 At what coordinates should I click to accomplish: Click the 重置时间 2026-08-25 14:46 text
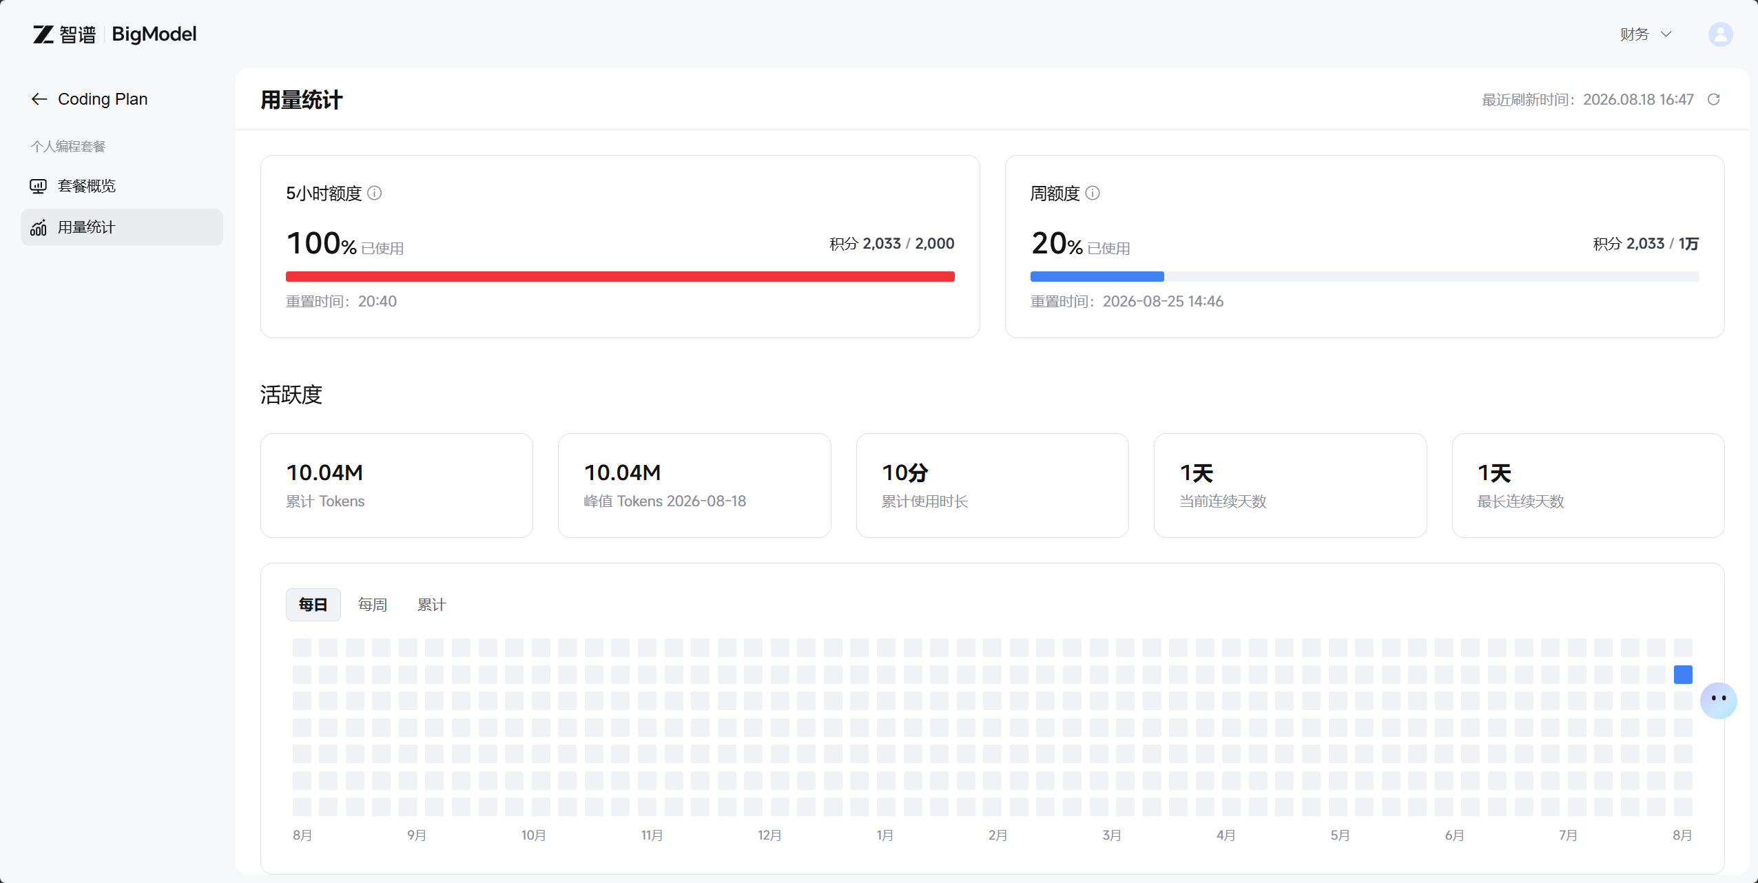coord(1127,301)
